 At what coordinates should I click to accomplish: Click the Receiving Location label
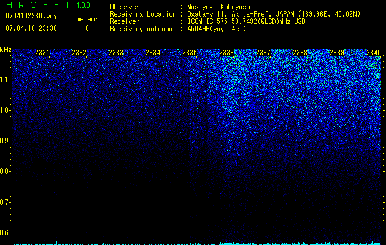pos(143,14)
